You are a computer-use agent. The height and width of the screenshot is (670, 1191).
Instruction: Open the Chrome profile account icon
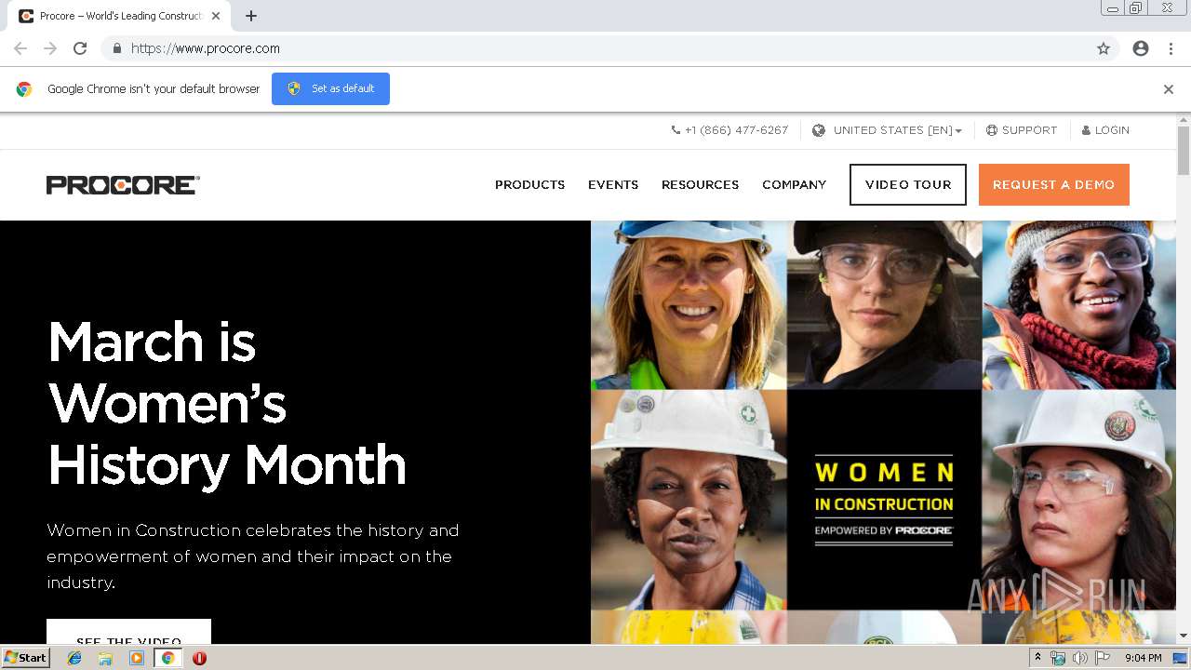[x=1141, y=48]
